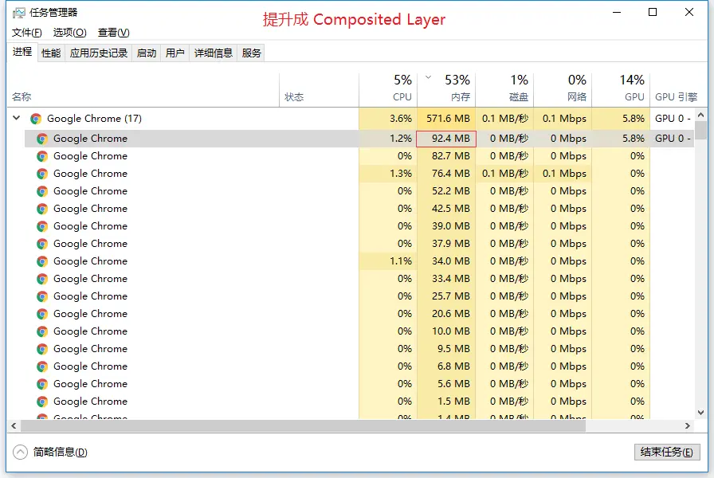The width and height of the screenshot is (714, 478).
Task: Open the 文件(F) menu
Action: (27, 33)
